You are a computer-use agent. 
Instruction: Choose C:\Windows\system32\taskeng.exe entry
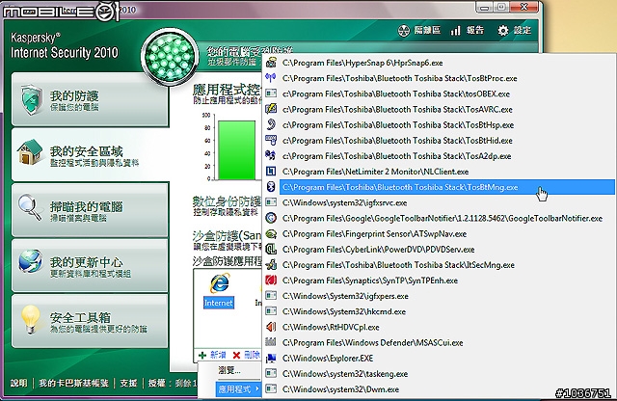(x=345, y=374)
